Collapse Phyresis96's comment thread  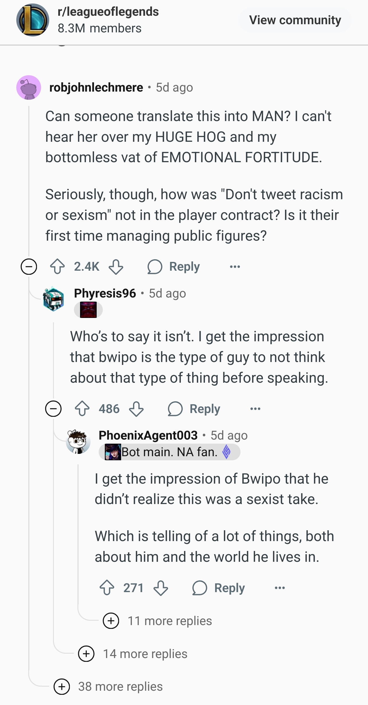(x=53, y=409)
